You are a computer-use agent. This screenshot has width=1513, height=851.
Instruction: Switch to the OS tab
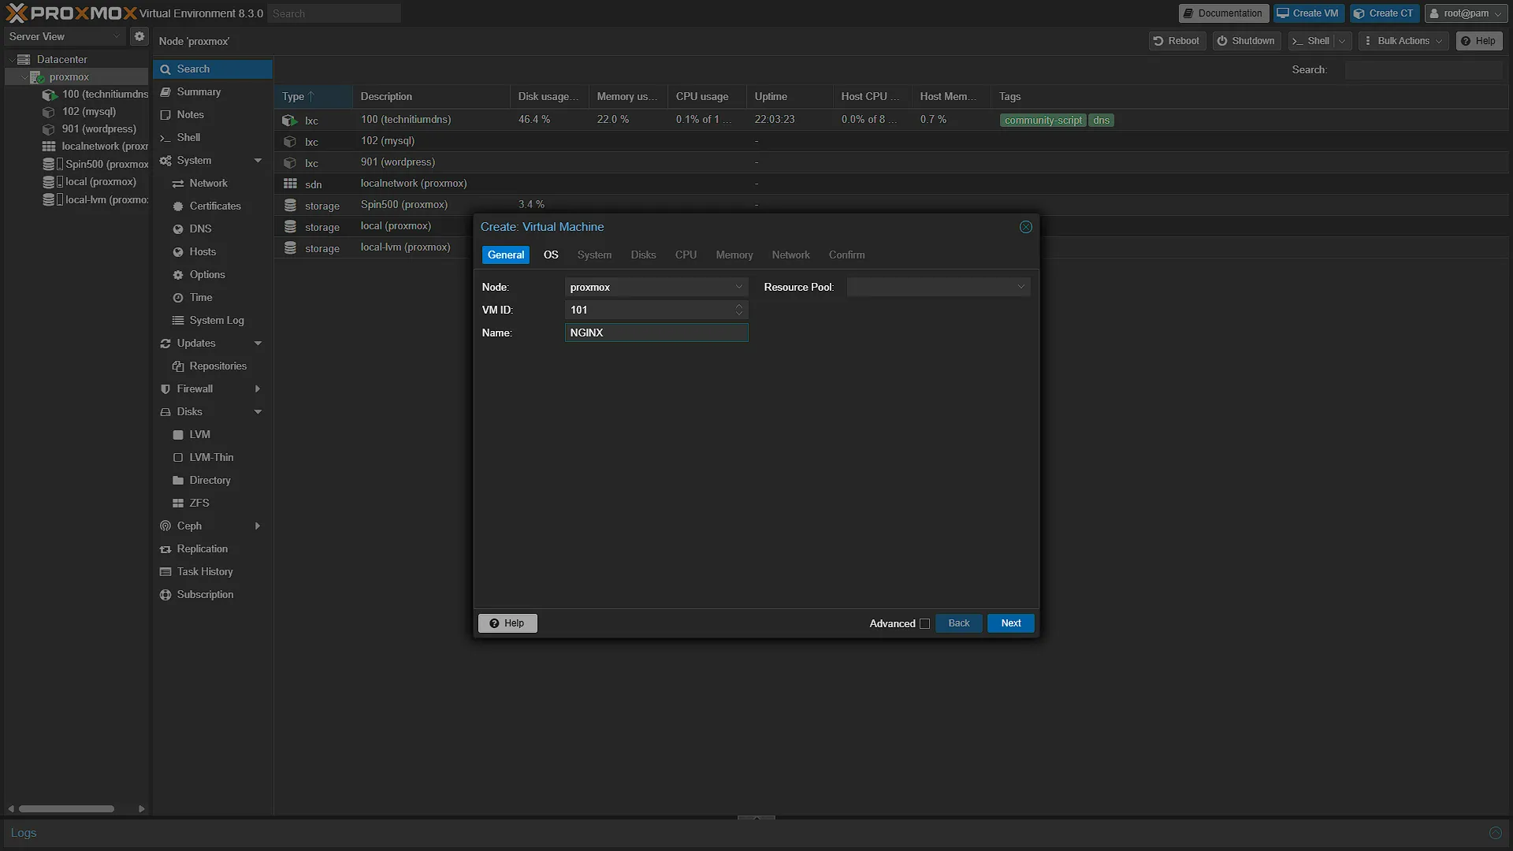coord(551,255)
